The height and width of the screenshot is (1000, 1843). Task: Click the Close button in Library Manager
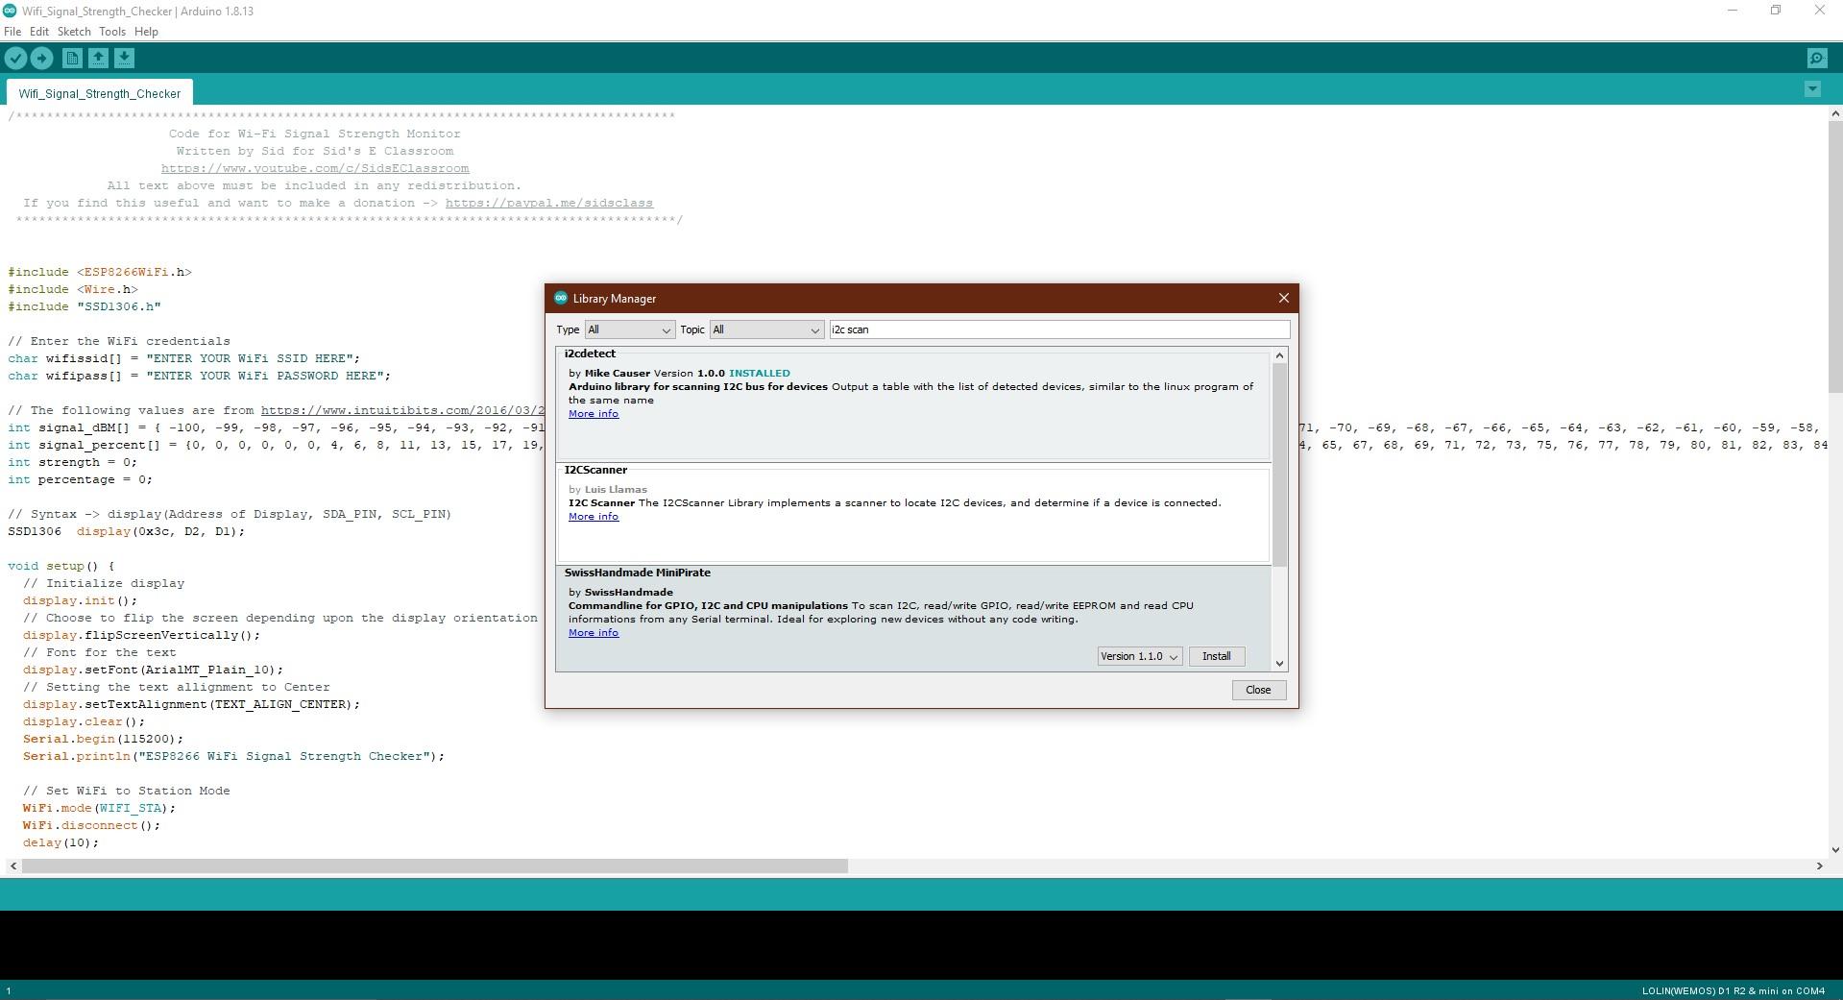(1258, 690)
